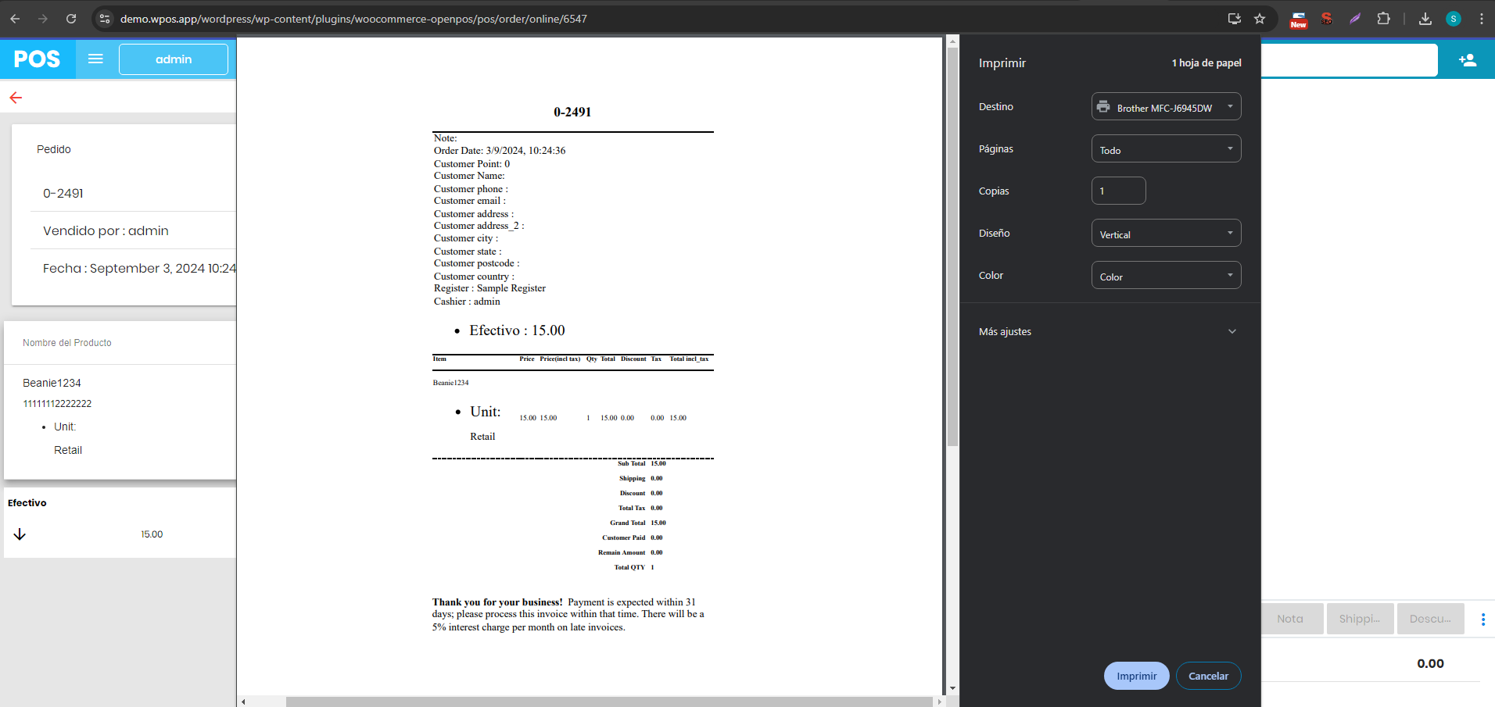
Task: Open the Chrome profile avatar
Action: click(1454, 19)
